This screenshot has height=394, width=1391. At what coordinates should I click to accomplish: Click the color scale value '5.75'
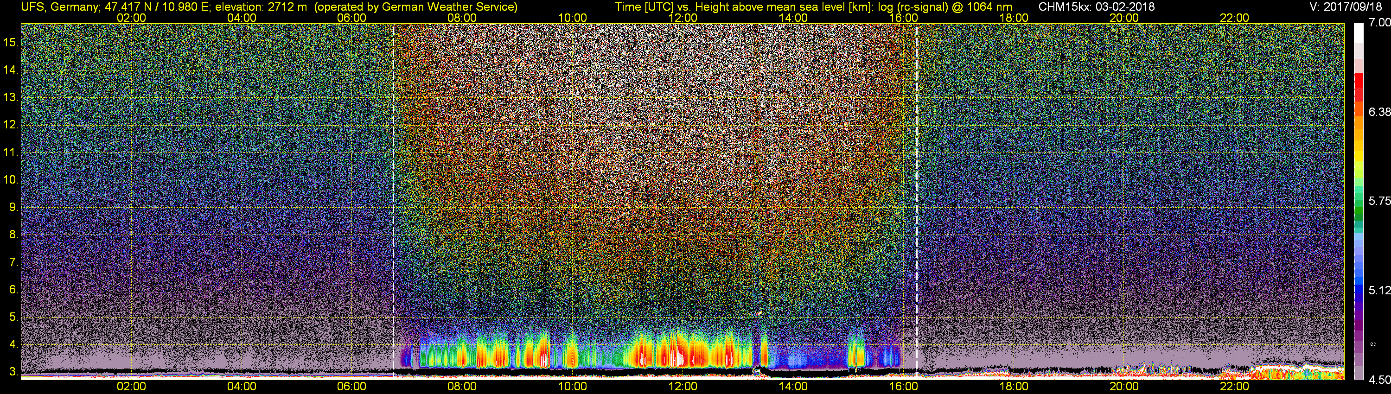click(1380, 201)
